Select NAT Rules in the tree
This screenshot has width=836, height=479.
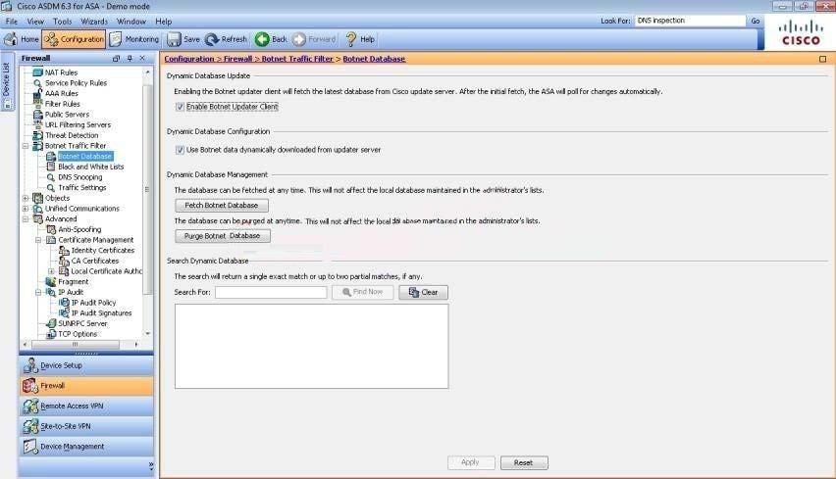tap(61, 72)
